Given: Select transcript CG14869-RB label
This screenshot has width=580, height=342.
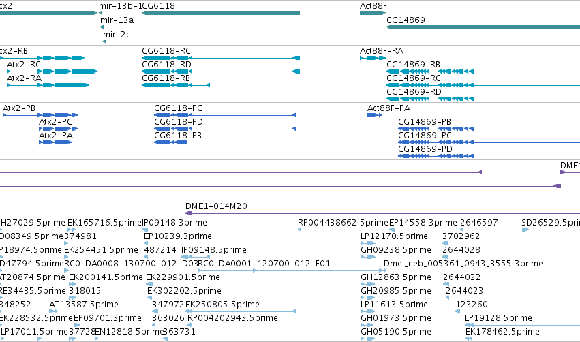Looking at the screenshot, I should [414, 65].
